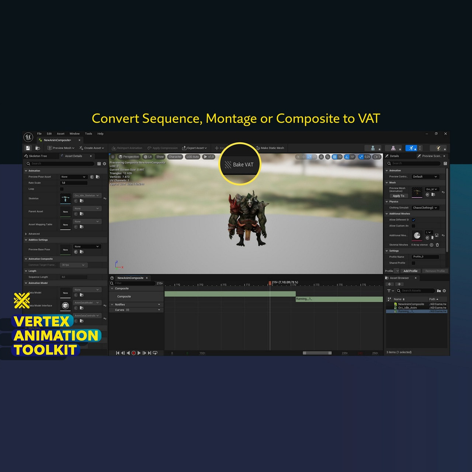The image size is (472, 472).
Task: Go forward in Asset Browser history
Action: (x=399, y=284)
